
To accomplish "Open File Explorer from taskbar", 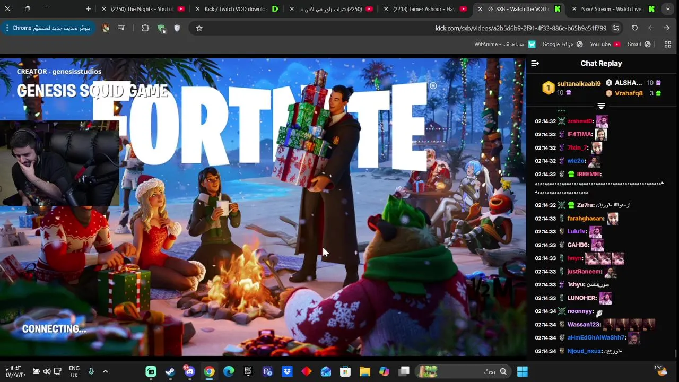I will pyautogui.click(x=365, y=371).
